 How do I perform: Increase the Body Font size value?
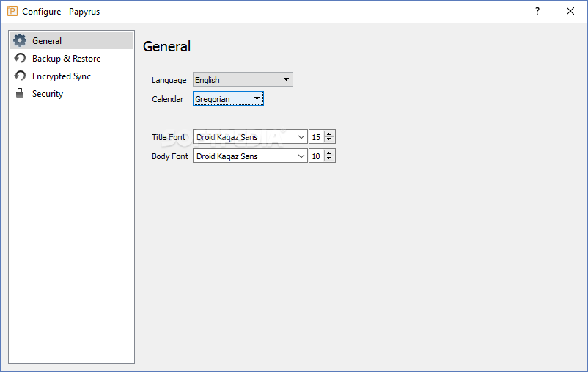[x=329, y=153]
